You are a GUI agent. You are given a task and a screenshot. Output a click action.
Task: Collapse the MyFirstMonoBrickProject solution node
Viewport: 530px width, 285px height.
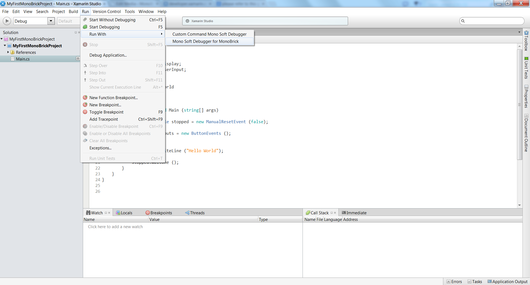[x=2, y=39]
